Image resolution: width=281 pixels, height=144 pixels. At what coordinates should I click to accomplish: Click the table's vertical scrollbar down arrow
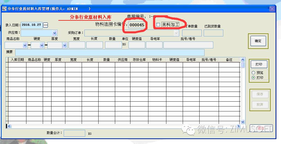coord(243,122)
